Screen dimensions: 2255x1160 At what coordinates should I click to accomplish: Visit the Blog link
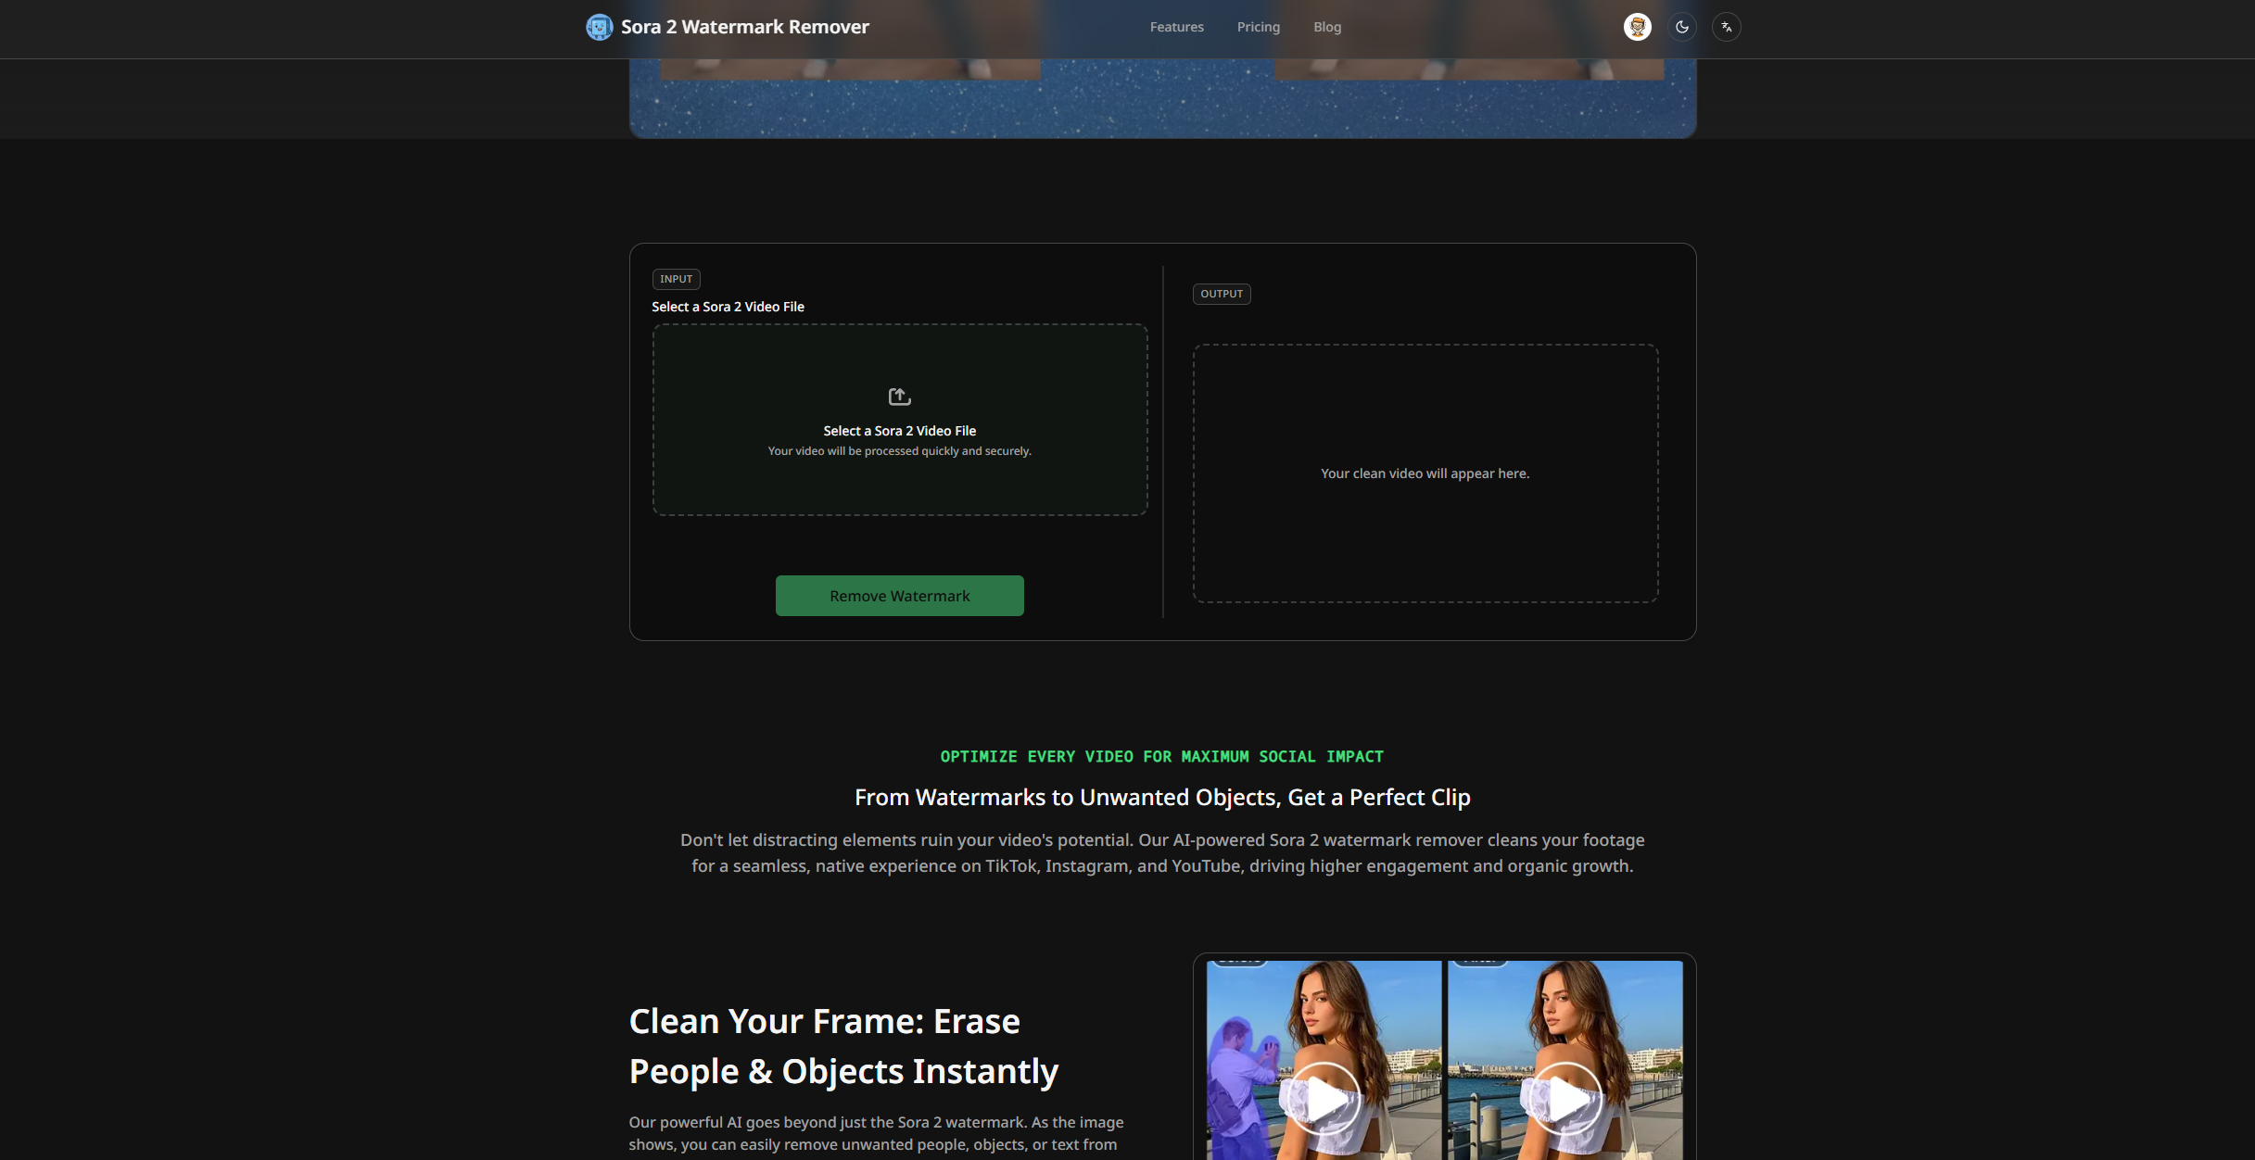[x=1326, y=27]
